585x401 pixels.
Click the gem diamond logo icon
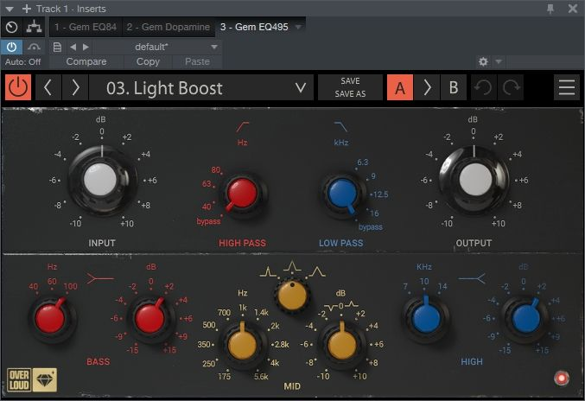(x=45, y=380)
